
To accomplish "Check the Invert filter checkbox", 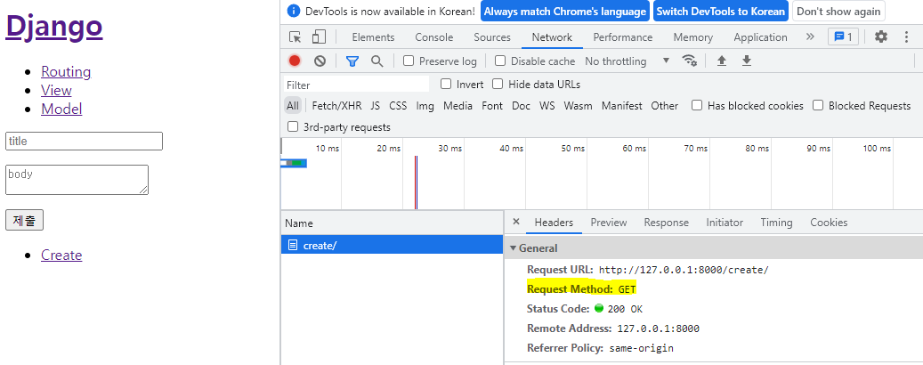I will tap(446, 85).
